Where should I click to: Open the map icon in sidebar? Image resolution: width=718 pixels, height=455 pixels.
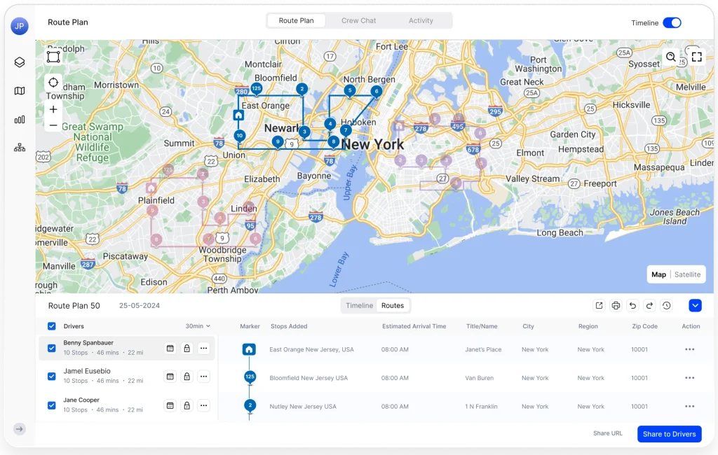tap(19, 91)
